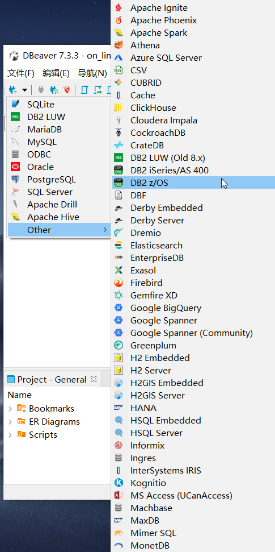The width and height of the screenshot is (275, 552).
Task: Select H2GIS Server
Action: [x=193, y=395]
